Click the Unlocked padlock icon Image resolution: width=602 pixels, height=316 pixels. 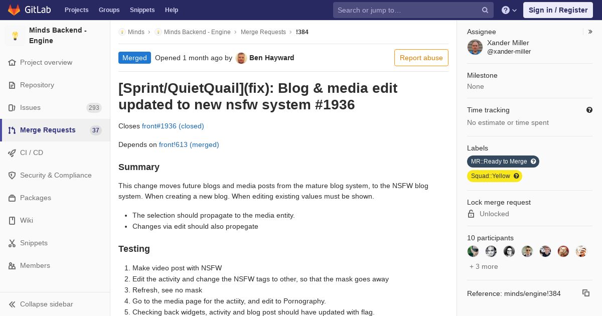tap(471, 214)
